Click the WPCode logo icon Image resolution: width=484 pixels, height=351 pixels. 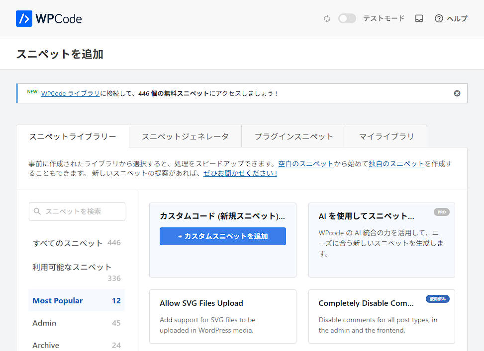[x=24, y=19]
